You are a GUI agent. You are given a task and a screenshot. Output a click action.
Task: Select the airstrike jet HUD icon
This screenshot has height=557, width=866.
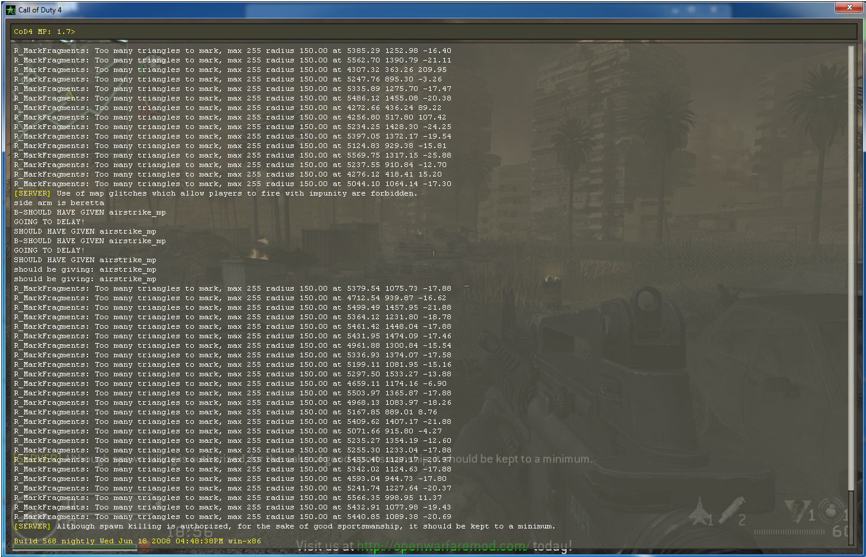click(x=699, y=512)
